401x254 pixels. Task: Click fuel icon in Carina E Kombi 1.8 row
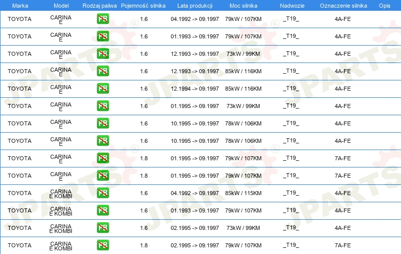(x=103, y=245)
